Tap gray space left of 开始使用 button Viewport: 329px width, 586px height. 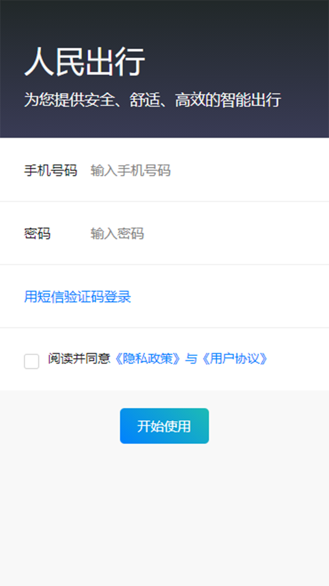pyautogui.click(x=61, y=426)
